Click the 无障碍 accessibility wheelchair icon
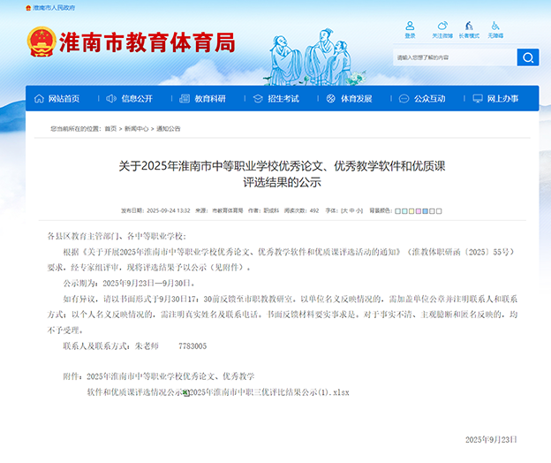 coord(495,28)
